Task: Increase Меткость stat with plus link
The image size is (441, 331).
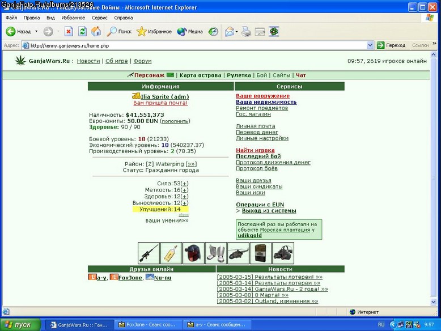Action: click(184, 190)
